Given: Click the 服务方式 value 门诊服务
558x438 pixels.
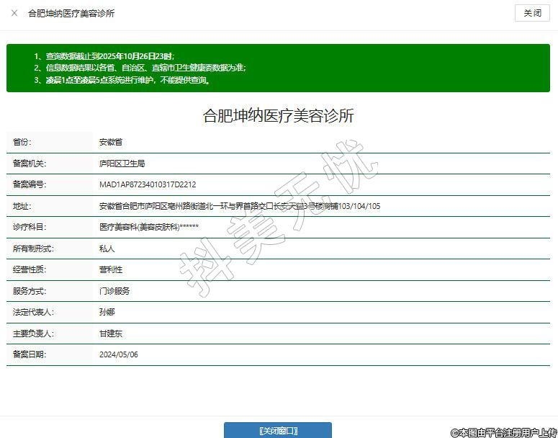Looking at the screenshot, I should [114, 291].
